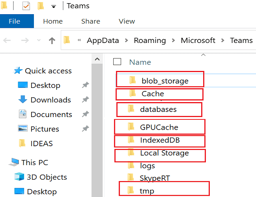Switch to the View ribbon tab
The image size is (256, 197).
coord(127,21)
